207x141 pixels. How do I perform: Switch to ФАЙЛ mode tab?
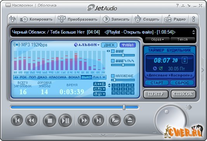point(127,45)
